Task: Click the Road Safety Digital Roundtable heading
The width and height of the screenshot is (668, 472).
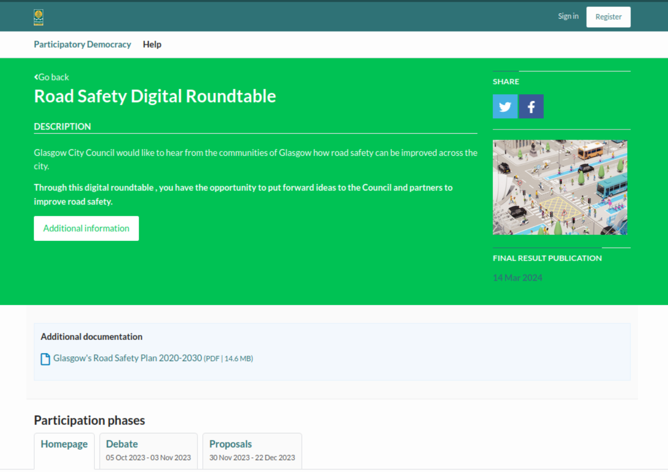Action: [155, 96]
